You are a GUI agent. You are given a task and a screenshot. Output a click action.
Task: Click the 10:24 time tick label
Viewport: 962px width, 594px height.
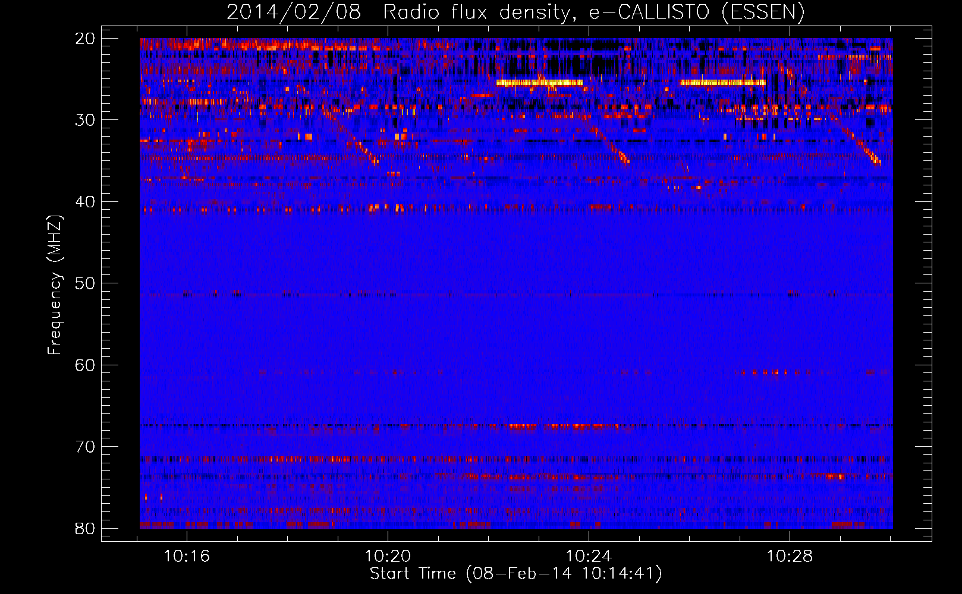coord(589,557)
